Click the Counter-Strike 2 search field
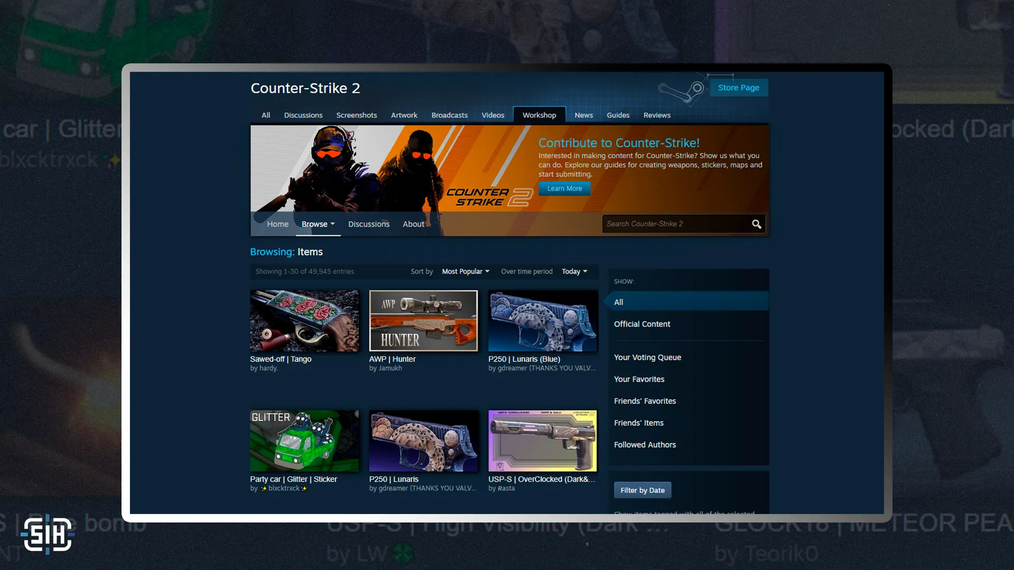Image resolution: width=1014 pixels, height=570 pixels. pyautogui.click(x=676, y=224)
